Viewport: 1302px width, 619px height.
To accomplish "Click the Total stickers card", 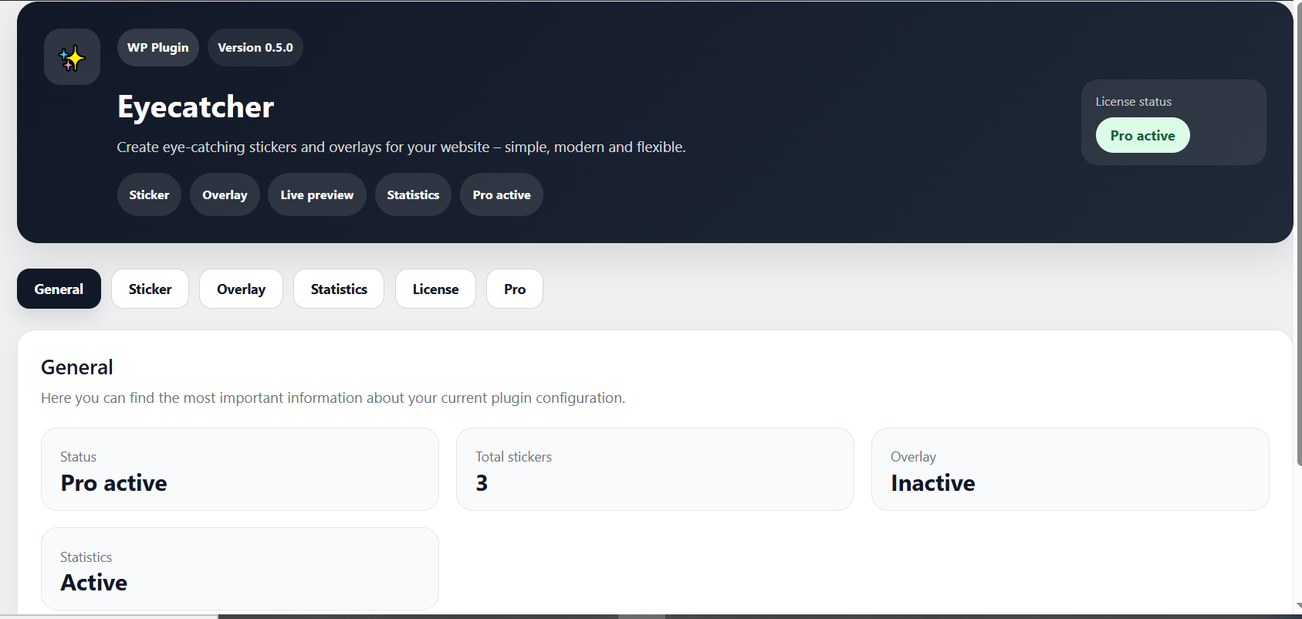I will (654, 469).
